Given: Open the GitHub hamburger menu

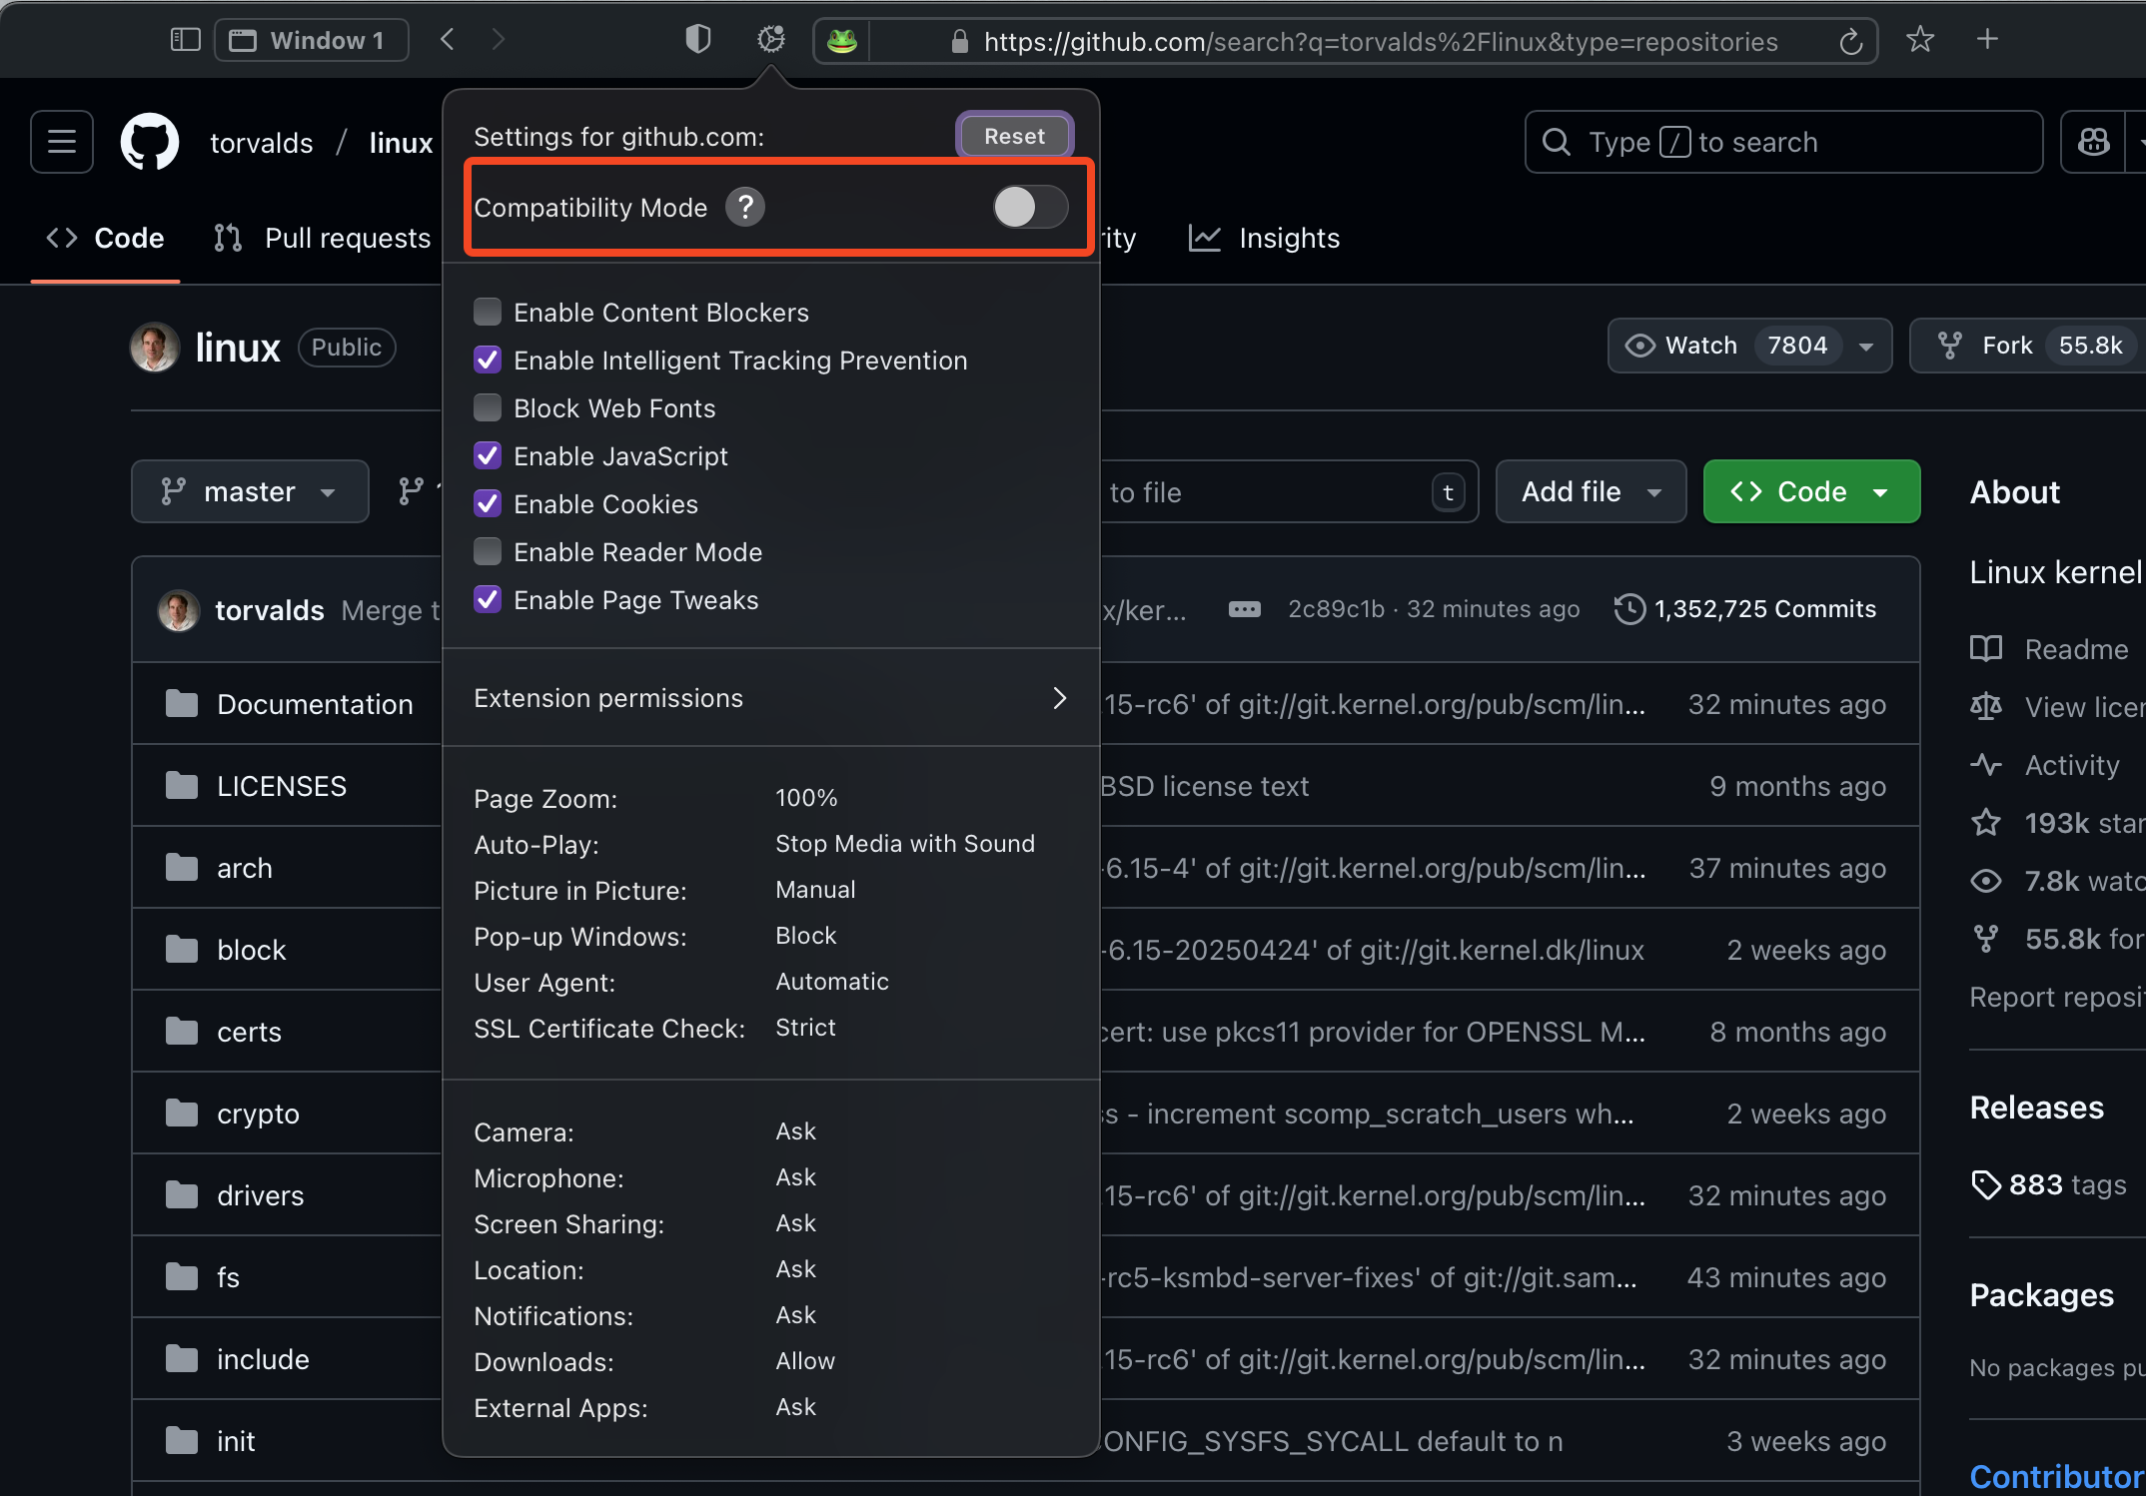Looking at the screenshot, I should [x=62, y=142].
